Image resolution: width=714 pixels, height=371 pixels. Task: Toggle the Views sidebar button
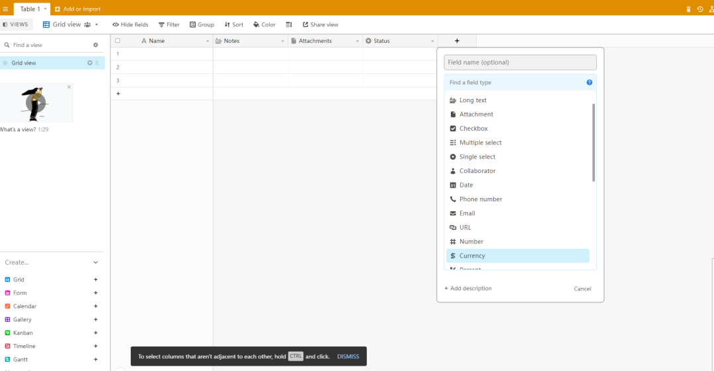[x=16, y=24]
